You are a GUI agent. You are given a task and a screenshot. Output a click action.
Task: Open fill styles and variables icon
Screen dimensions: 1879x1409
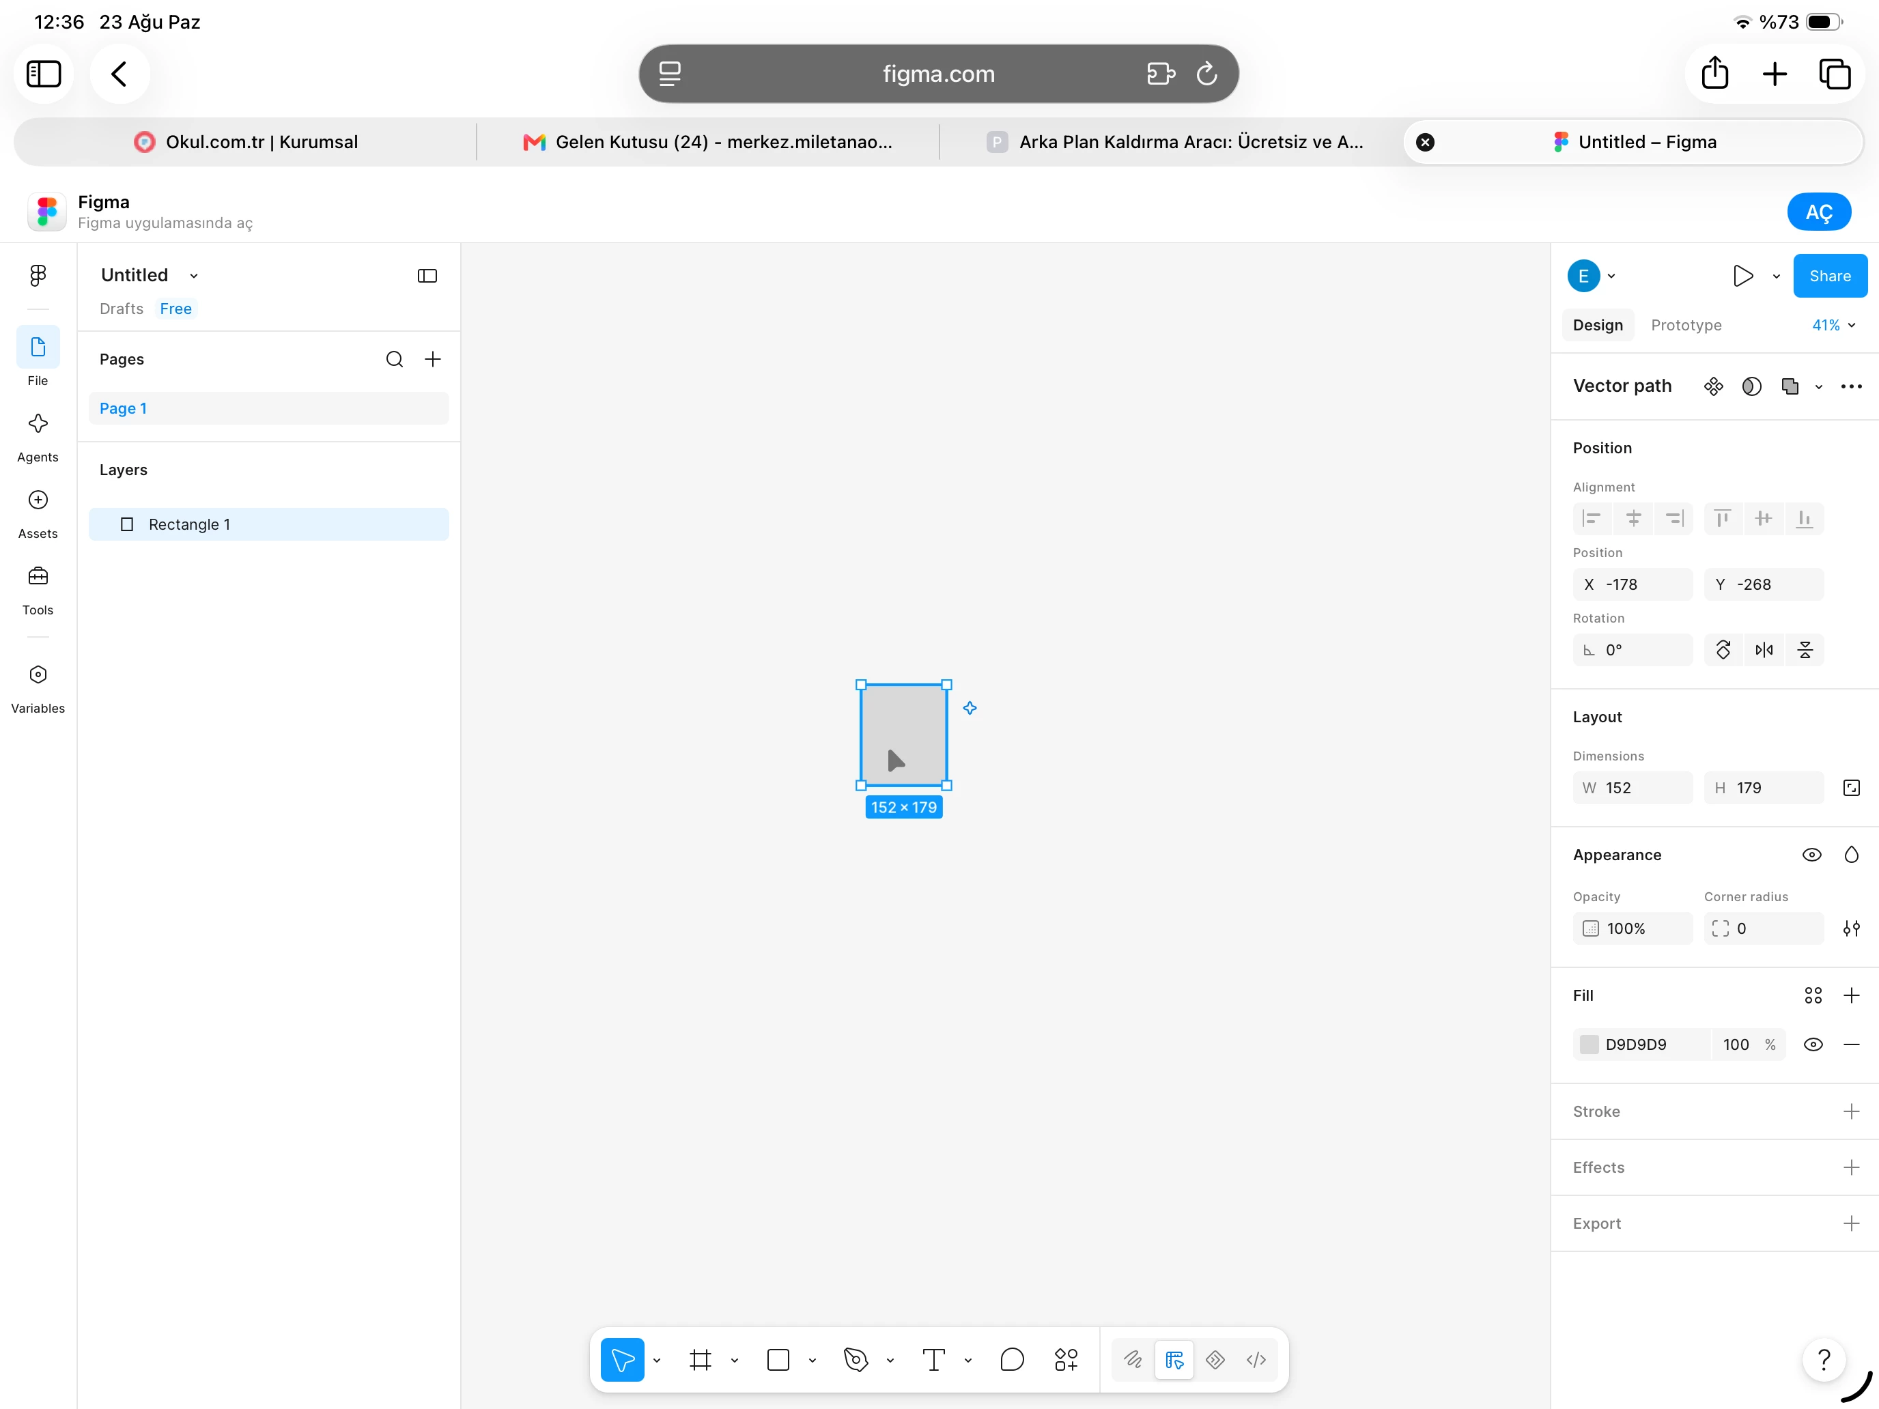click(1813, 995)
